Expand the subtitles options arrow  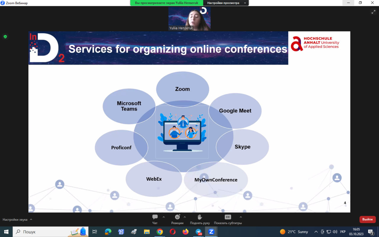(241, 217)
